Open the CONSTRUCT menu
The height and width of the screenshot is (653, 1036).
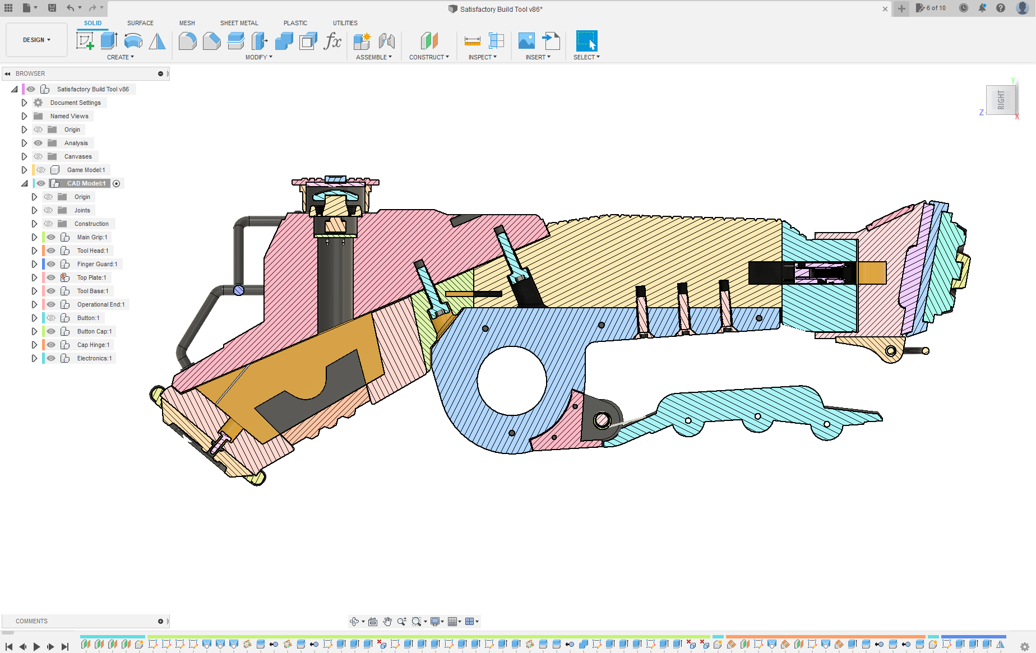(x=429, y=57)
